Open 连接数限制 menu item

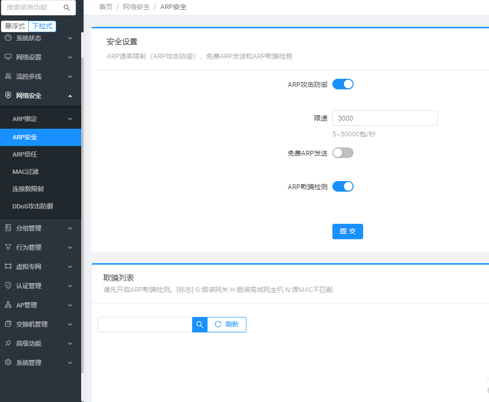click(x=40, y=189)
